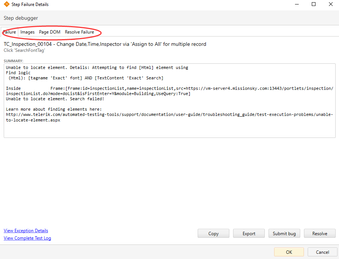This screenshot has width=339, height=259.
Task: Click the 'Learn more about finding elements here:' line
Action: [x=54, y=109]
